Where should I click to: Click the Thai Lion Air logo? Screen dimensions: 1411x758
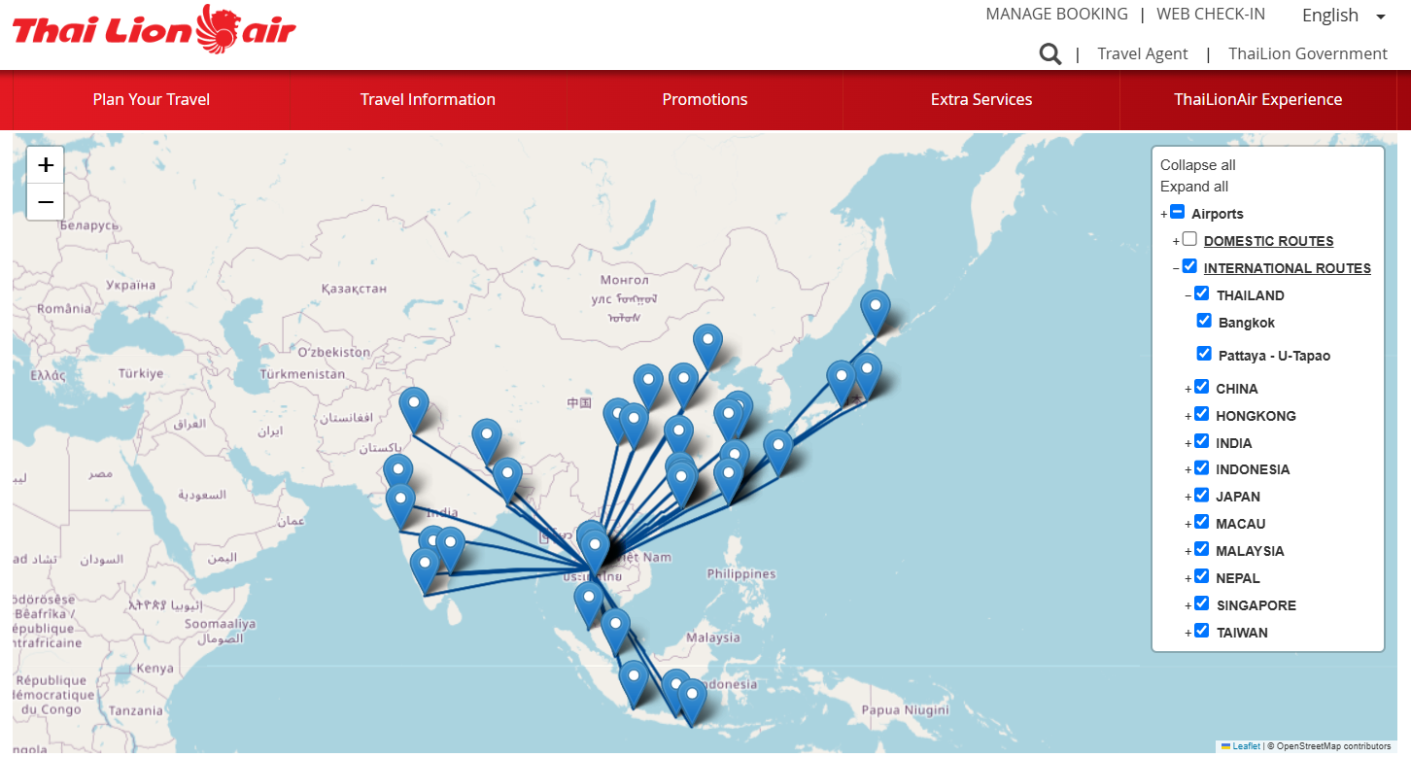(154, 30)
